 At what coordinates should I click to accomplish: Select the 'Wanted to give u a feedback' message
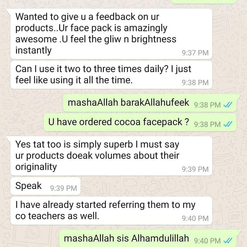[x=111, y=34]
